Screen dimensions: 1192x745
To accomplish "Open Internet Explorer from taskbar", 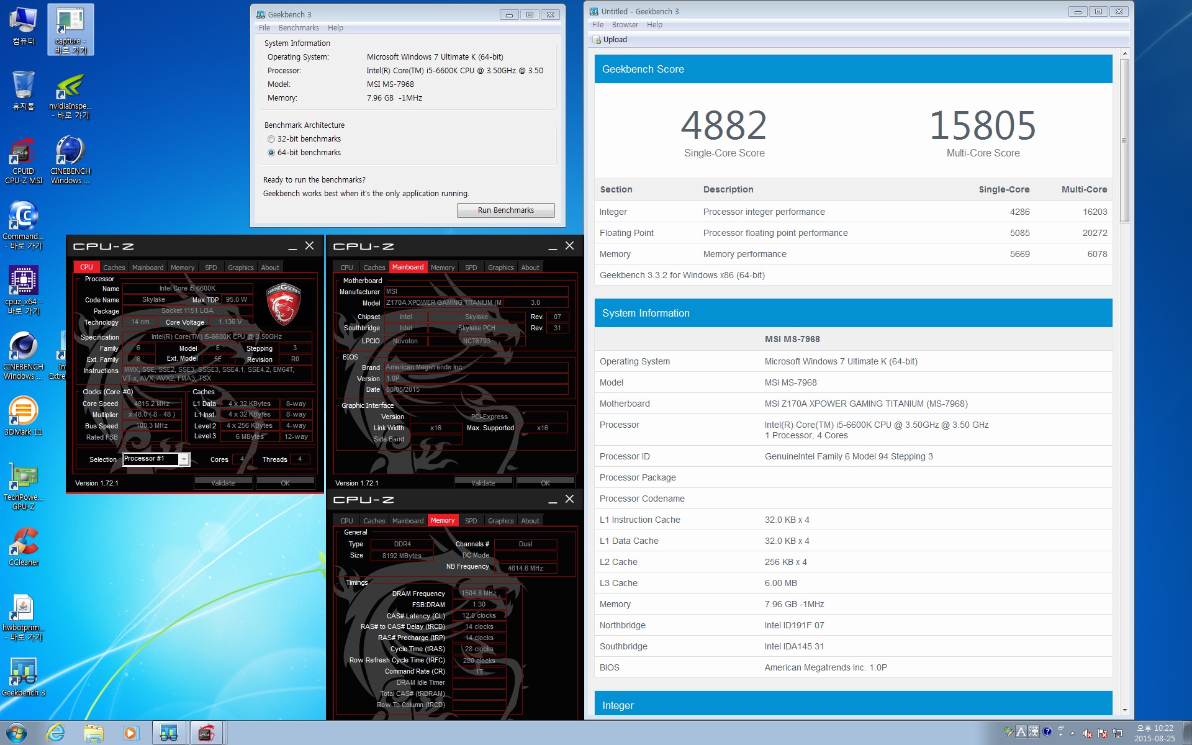I will coord(56,733).
